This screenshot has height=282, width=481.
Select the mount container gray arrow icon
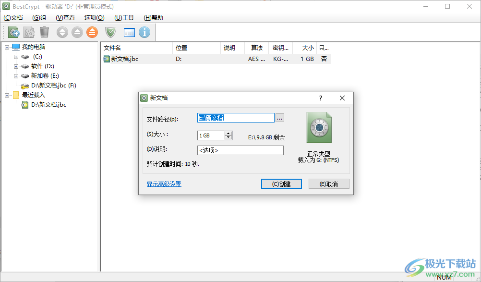(x=62, y=32)
